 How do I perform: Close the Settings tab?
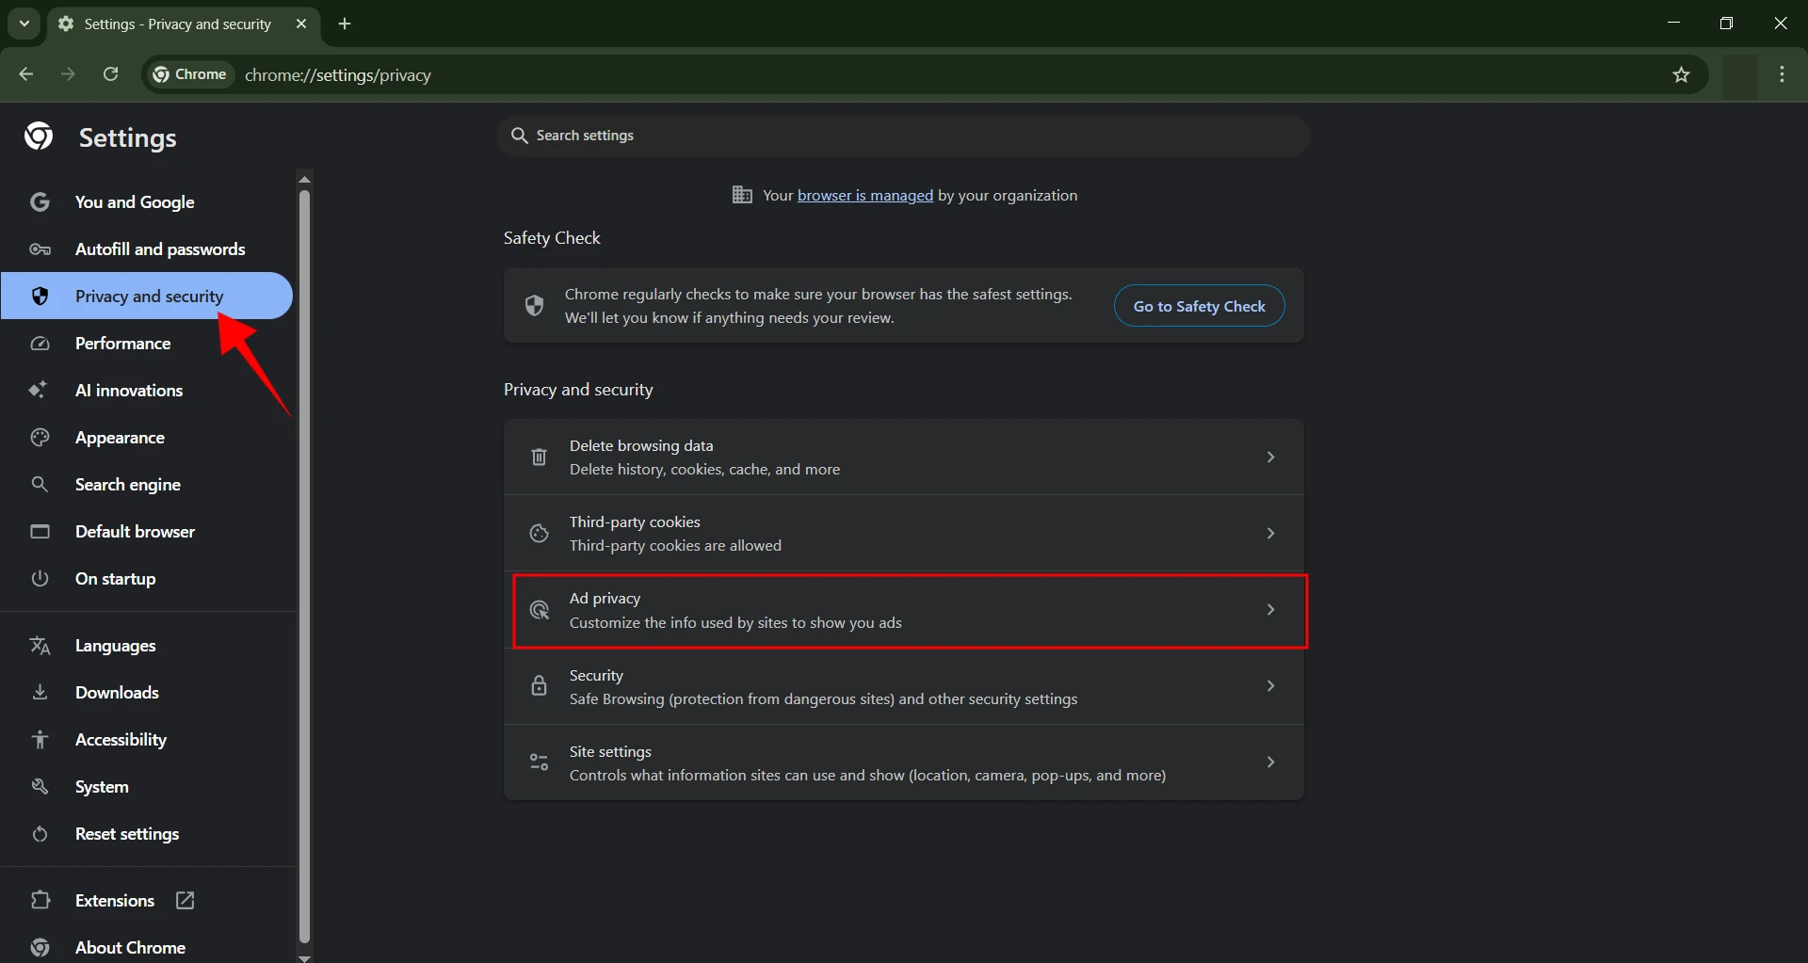pos(301,24)
